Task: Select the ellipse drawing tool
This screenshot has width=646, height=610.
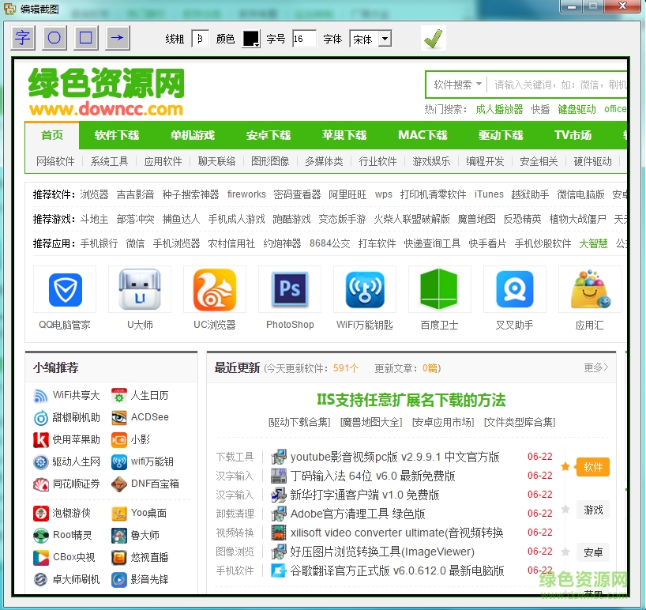Action: point(54,37)
